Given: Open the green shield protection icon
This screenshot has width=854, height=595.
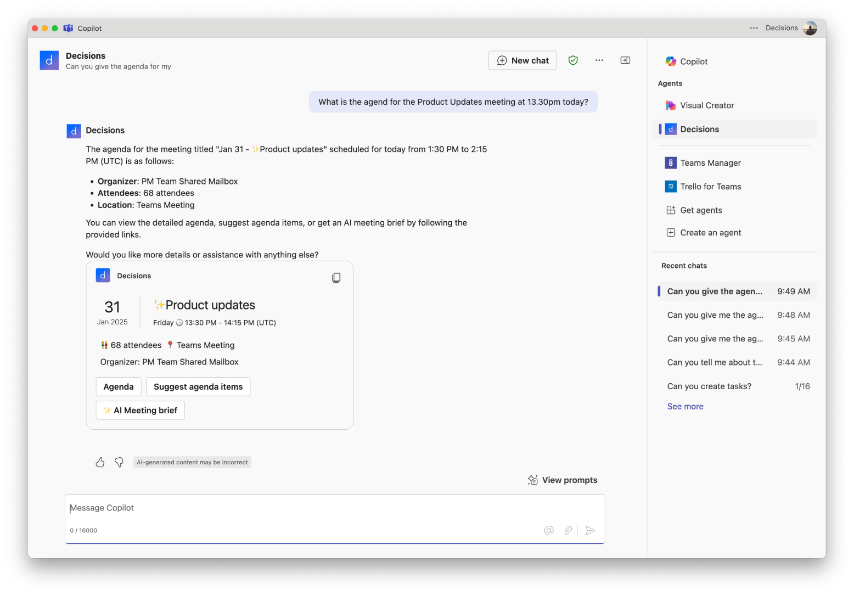Looking at the screenshot, I should click(x=573, y=60).
